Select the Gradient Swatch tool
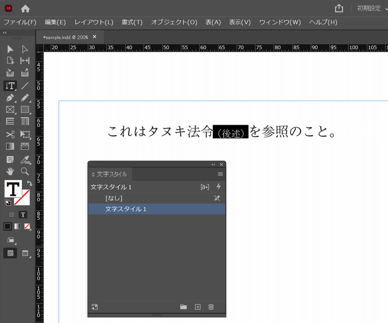 (10, 146)
